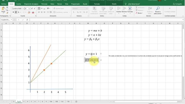Open the font color dropdown arrow
Image resolution: width=185 pixels, height=104 pixels.
[35, 12]
